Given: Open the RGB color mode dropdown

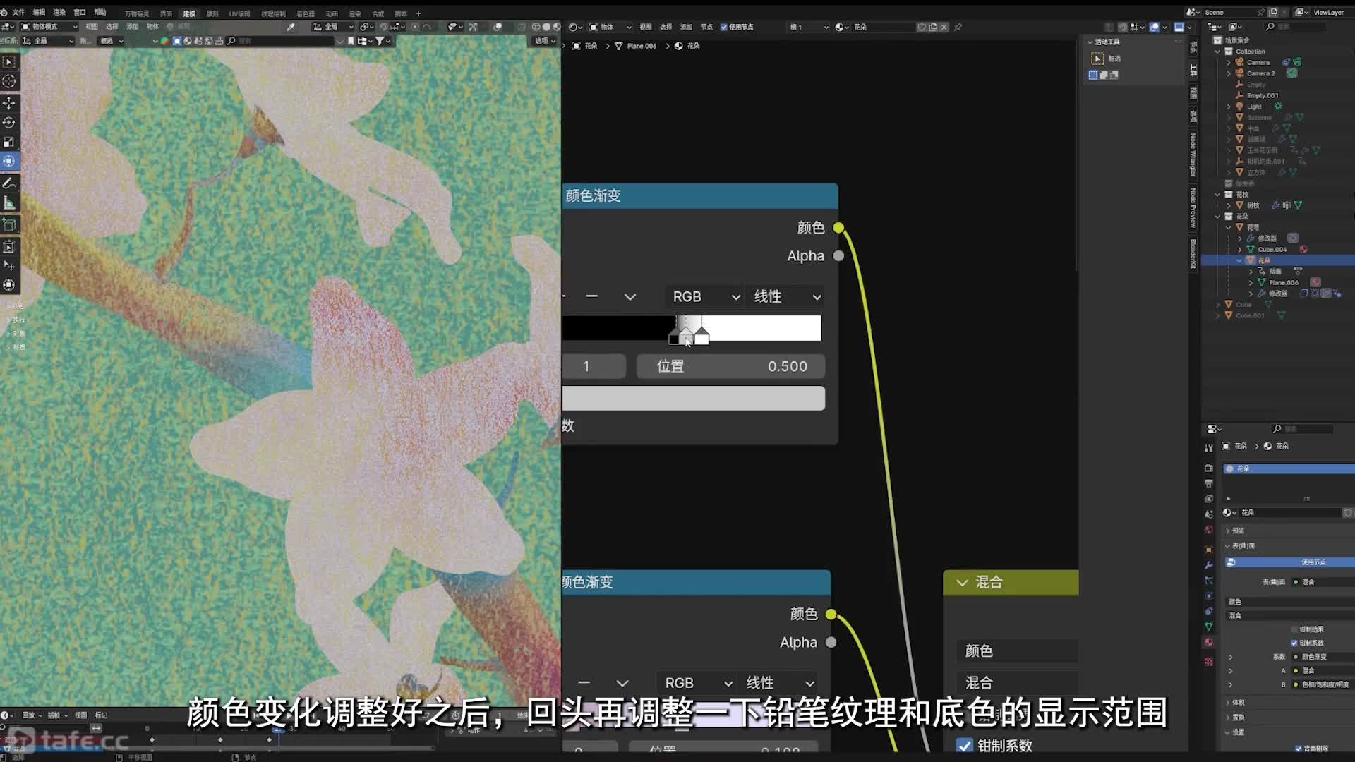Looking at the screenshot, I should [701, 296].
